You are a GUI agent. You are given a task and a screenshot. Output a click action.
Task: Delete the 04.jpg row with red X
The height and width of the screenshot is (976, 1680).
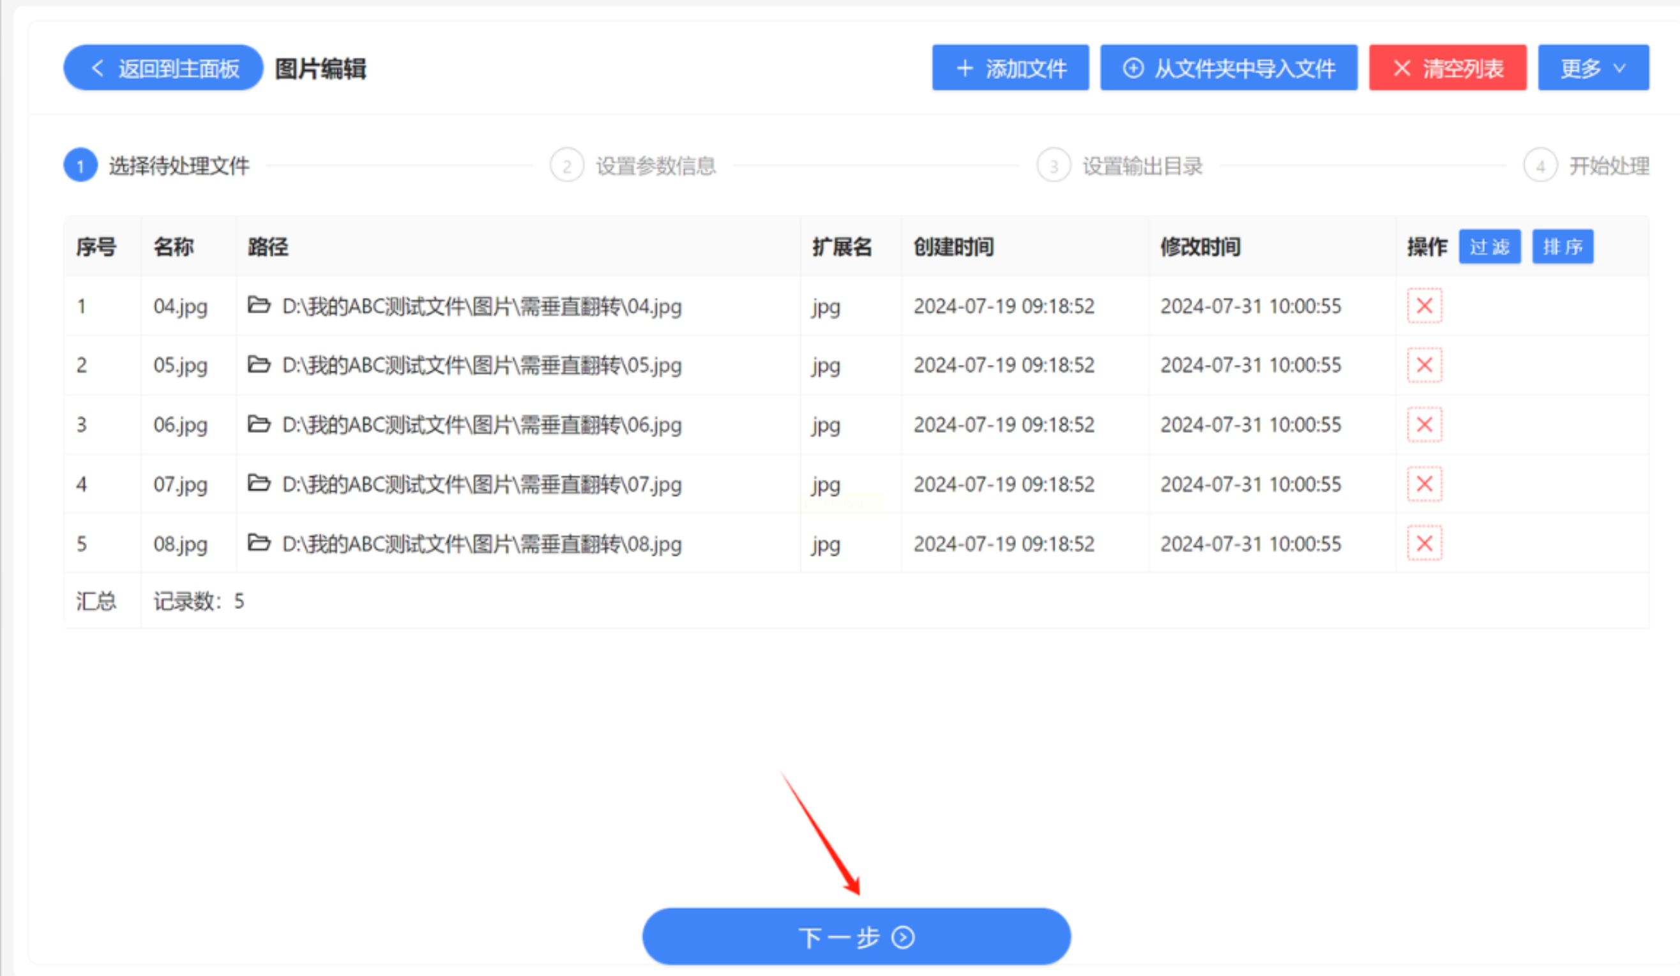1424,306
